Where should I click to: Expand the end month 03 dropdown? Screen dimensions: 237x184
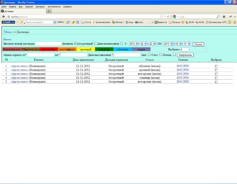(x=178, y=44)
